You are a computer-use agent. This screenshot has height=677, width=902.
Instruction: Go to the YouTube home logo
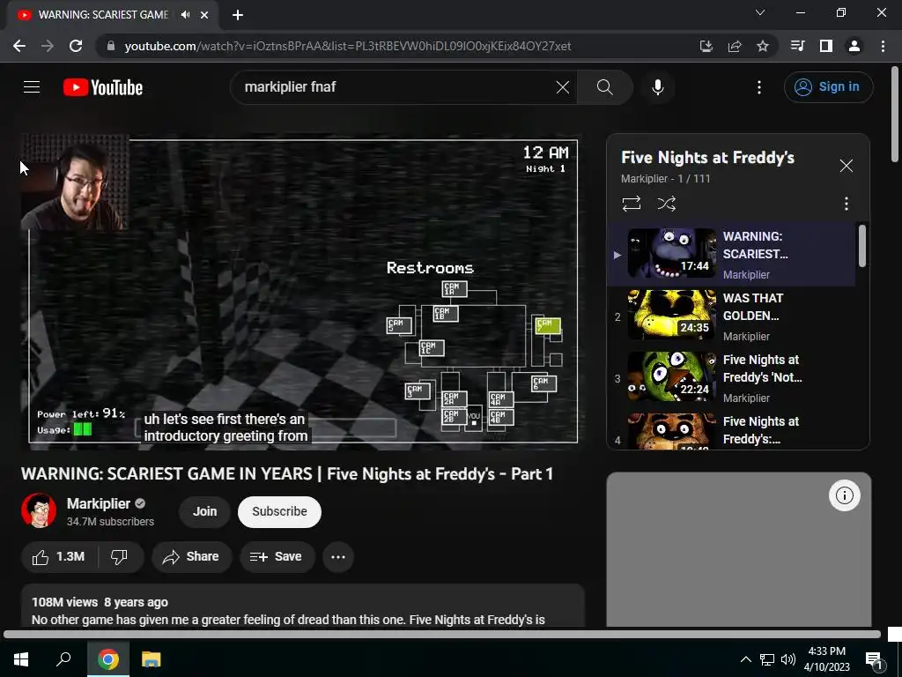tap(103, 87)
